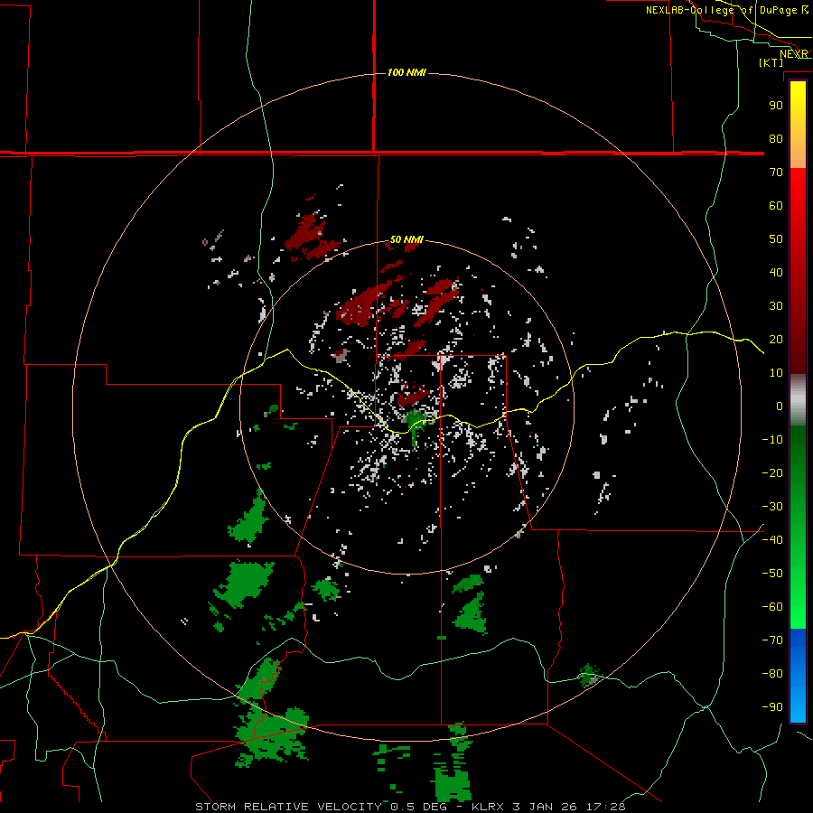
Task: Click the -90 value on the velocity scale
Action: (x=772, y=707)
